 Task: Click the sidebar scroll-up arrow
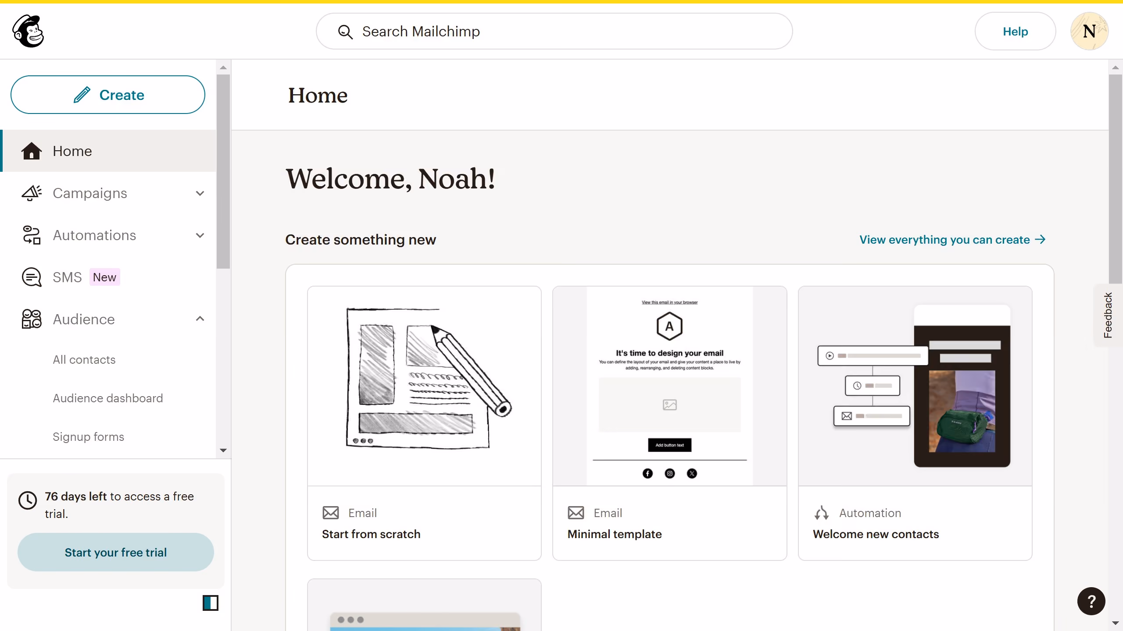tap(223, 67)
